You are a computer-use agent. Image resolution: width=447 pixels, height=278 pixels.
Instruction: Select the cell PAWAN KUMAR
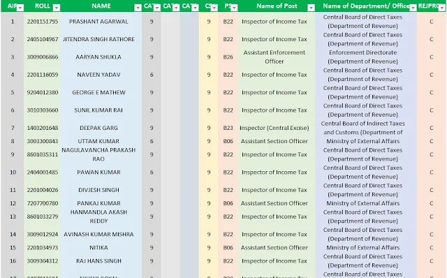coord(98,173)
